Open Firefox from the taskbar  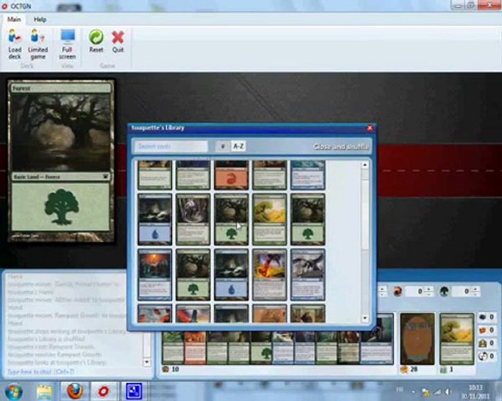[x=75, y=391]
